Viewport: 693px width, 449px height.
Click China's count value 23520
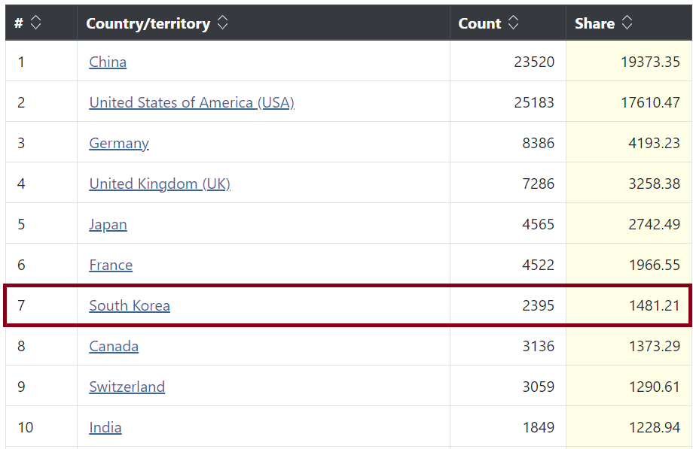tap(534, 62)
